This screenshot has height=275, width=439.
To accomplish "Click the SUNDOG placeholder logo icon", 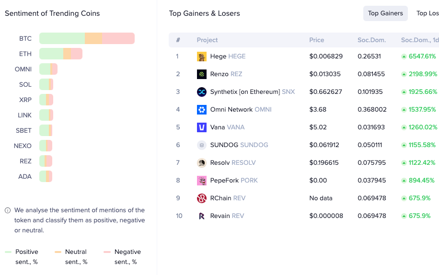I will 202,145.
